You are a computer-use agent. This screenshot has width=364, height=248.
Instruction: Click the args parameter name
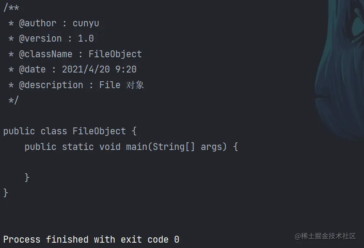(x=211, y=147)
